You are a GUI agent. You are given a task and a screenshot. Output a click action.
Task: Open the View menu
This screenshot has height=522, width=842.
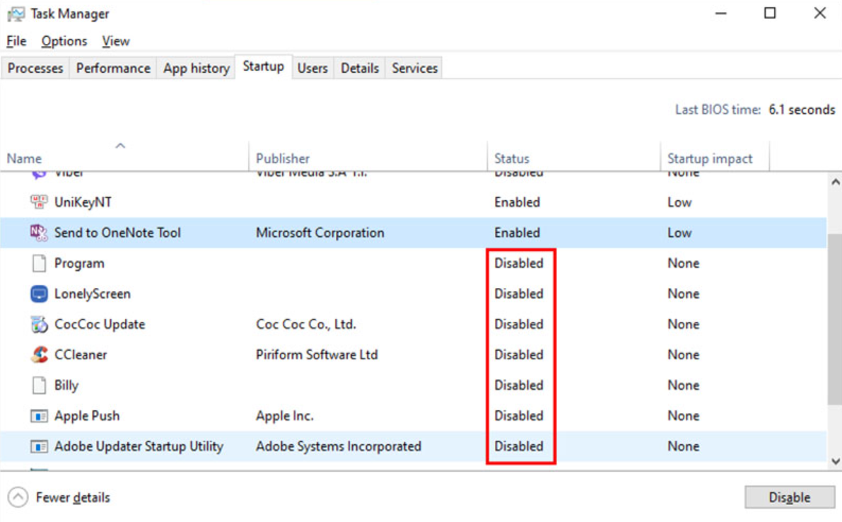tap(115, 41)
